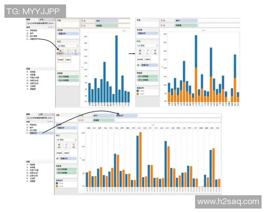Screen dimensions: 266x213
Task: Click the Color button in the top-left Marks card
Action: coord(60,52)
